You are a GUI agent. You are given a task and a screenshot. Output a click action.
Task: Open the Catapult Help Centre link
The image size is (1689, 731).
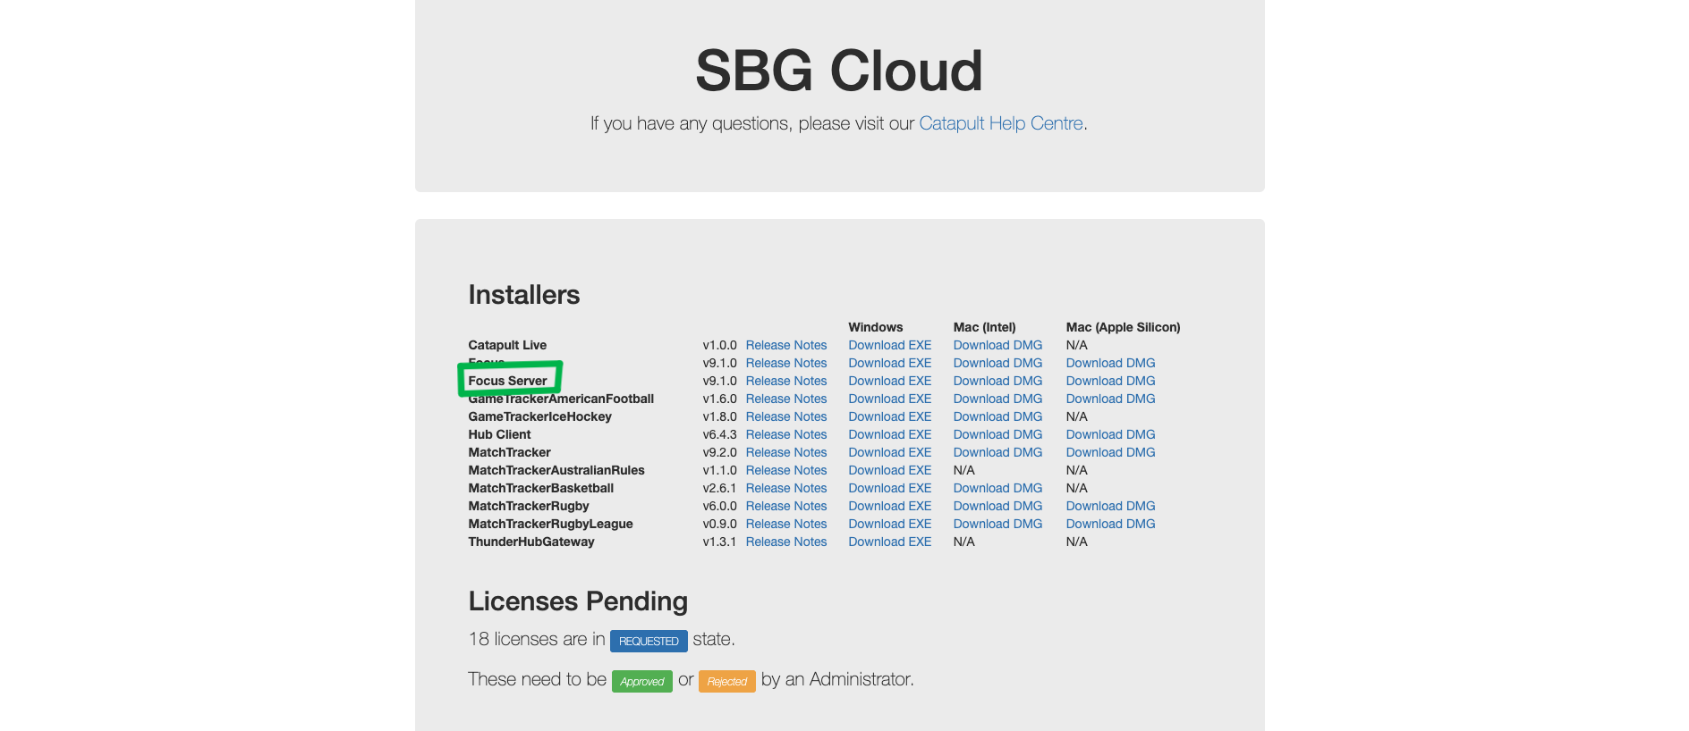pos(1001,123)
